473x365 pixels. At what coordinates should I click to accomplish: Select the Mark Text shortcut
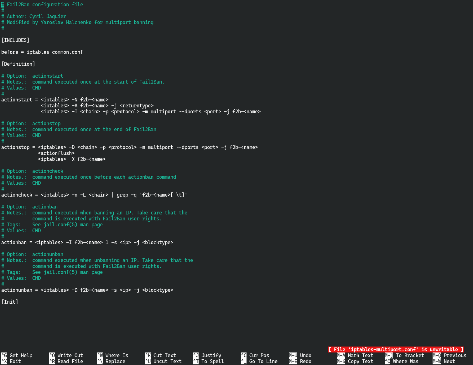(360, 355)
